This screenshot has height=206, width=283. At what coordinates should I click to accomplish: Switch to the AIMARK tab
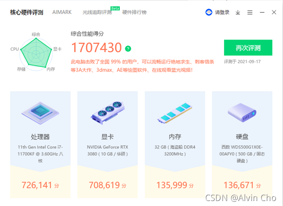(62, 12)
